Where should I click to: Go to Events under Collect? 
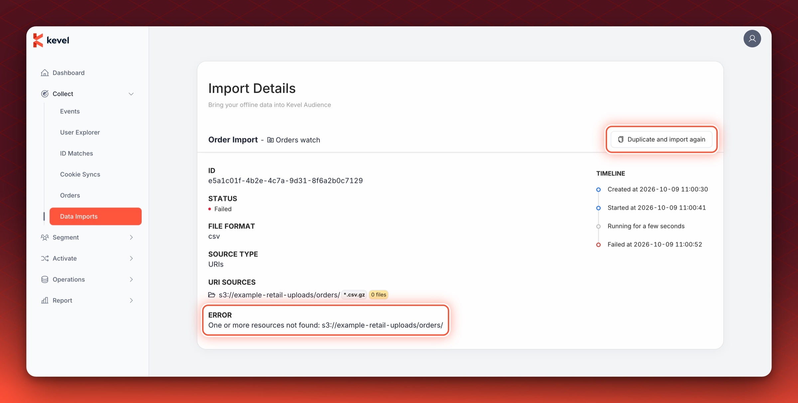click(x=69, y=111)
